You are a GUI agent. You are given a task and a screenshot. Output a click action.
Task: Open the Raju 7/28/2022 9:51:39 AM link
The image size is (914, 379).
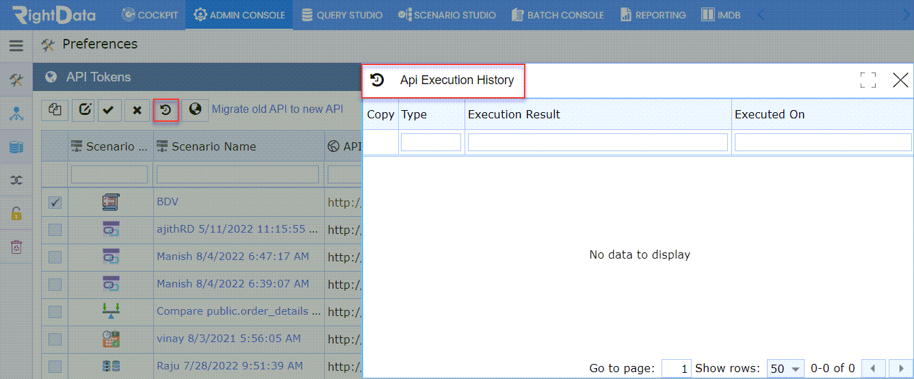pos(228,366)
